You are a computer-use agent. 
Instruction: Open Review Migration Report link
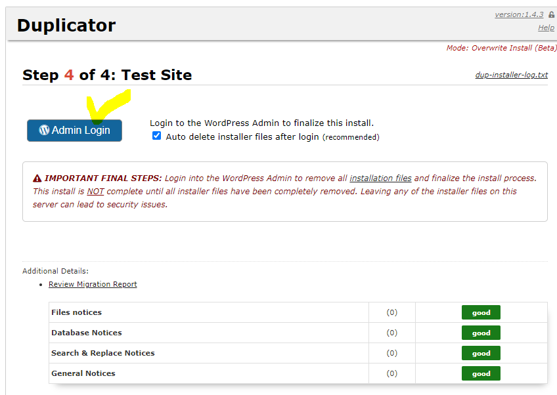point(93,284)
